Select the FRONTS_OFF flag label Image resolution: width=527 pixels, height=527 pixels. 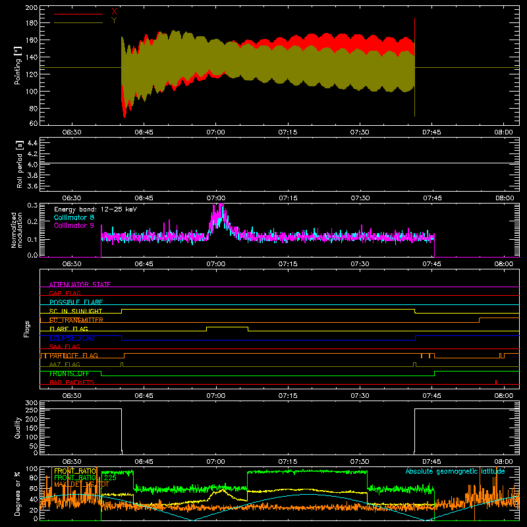(x=69, y=374)
